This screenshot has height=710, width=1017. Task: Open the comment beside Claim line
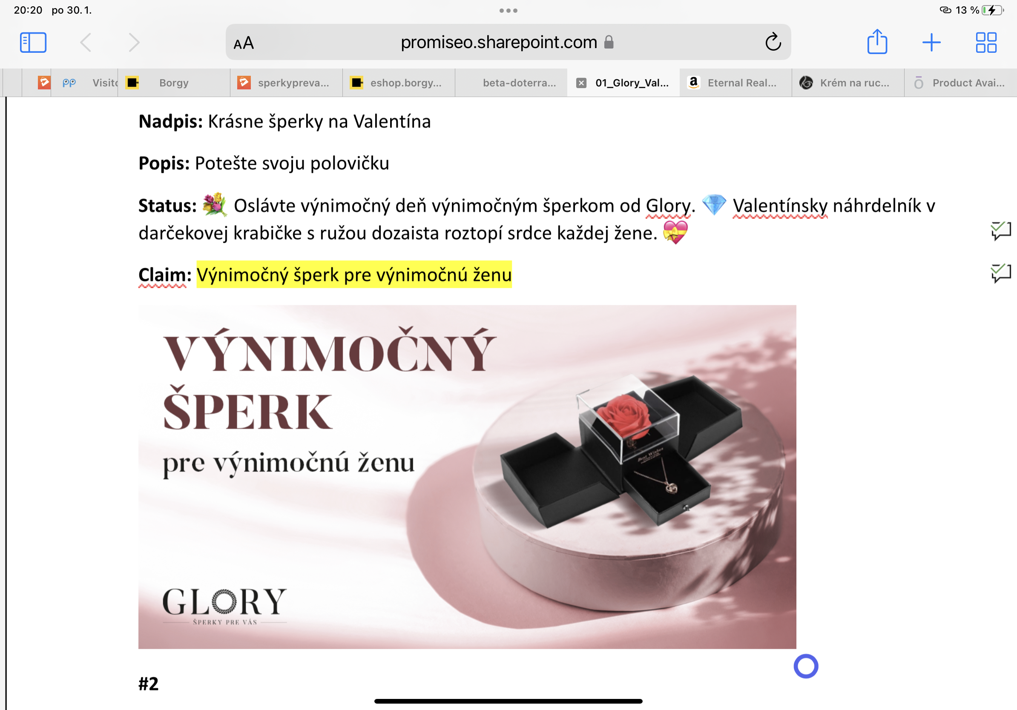(1001, 273)
